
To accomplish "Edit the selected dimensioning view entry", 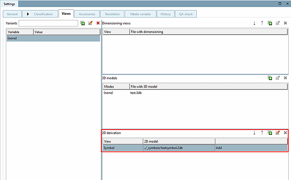I will click(278, 23).
